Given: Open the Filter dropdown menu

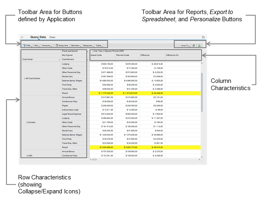Looking at the screenshot, I should click(x=27, y=46).
